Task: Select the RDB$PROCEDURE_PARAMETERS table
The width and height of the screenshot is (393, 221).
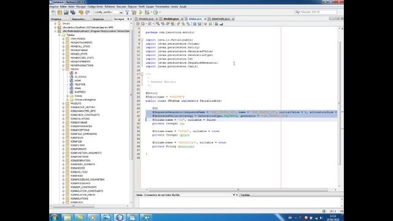Action: point(87,179)
